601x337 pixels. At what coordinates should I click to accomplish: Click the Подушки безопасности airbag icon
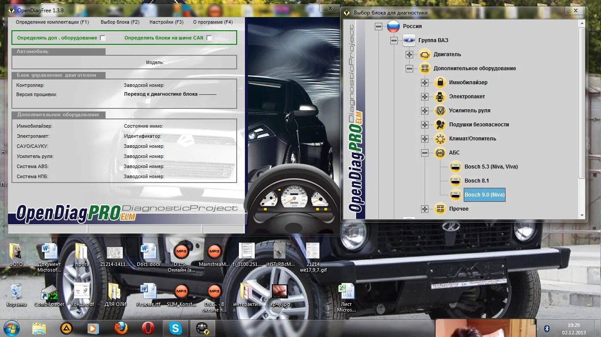click(440, 125)
